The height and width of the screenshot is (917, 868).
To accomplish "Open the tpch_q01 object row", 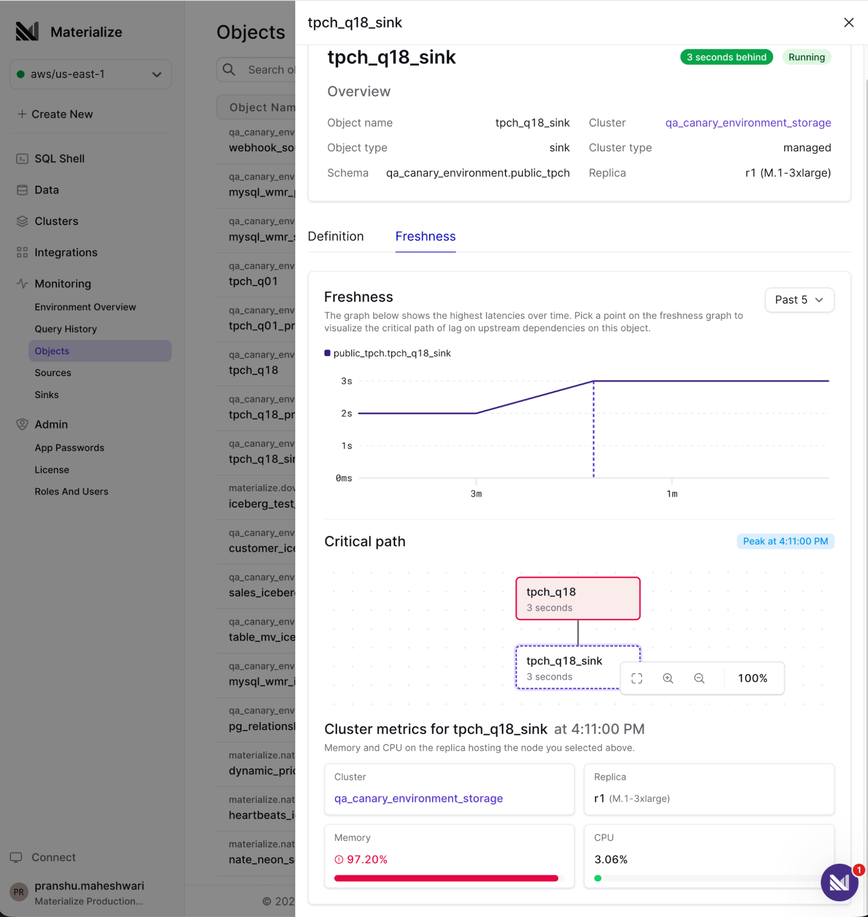I will [x=256, y=275].
